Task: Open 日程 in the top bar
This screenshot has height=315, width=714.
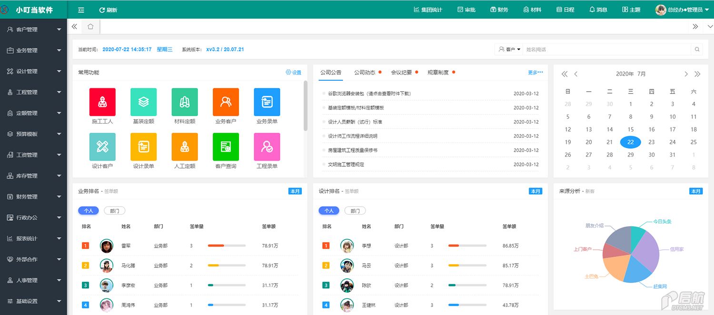Action: pos(565,10)
